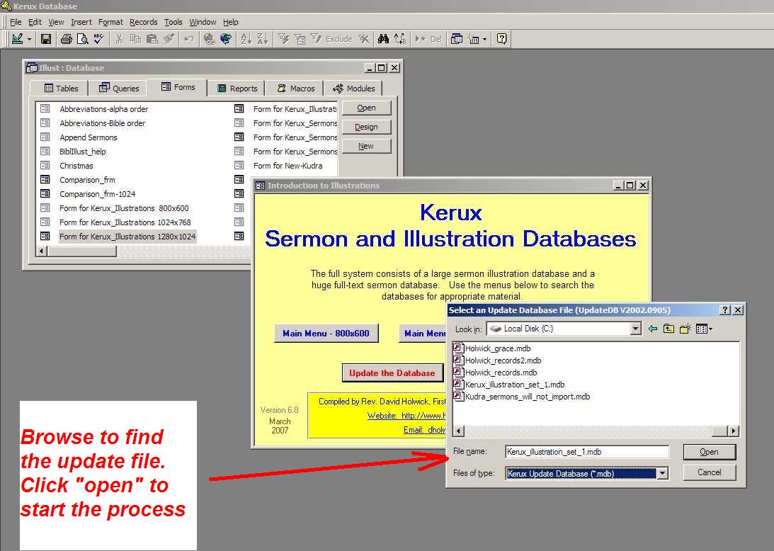Click the New button in Database window
This screenshot has height=551, width=774.
click(x=366, y=146)
